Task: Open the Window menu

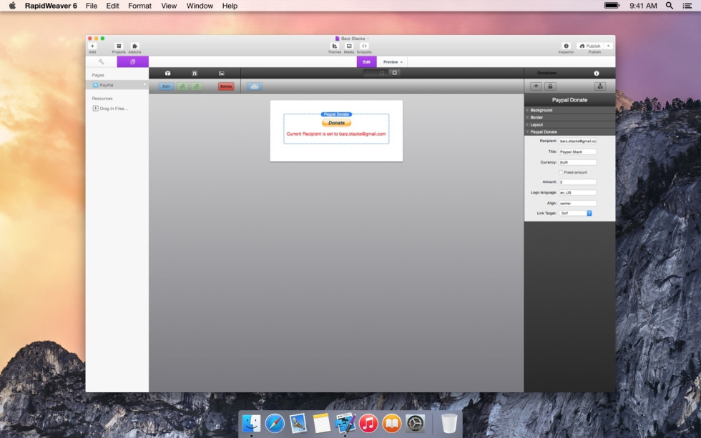Action: point(200,6)
